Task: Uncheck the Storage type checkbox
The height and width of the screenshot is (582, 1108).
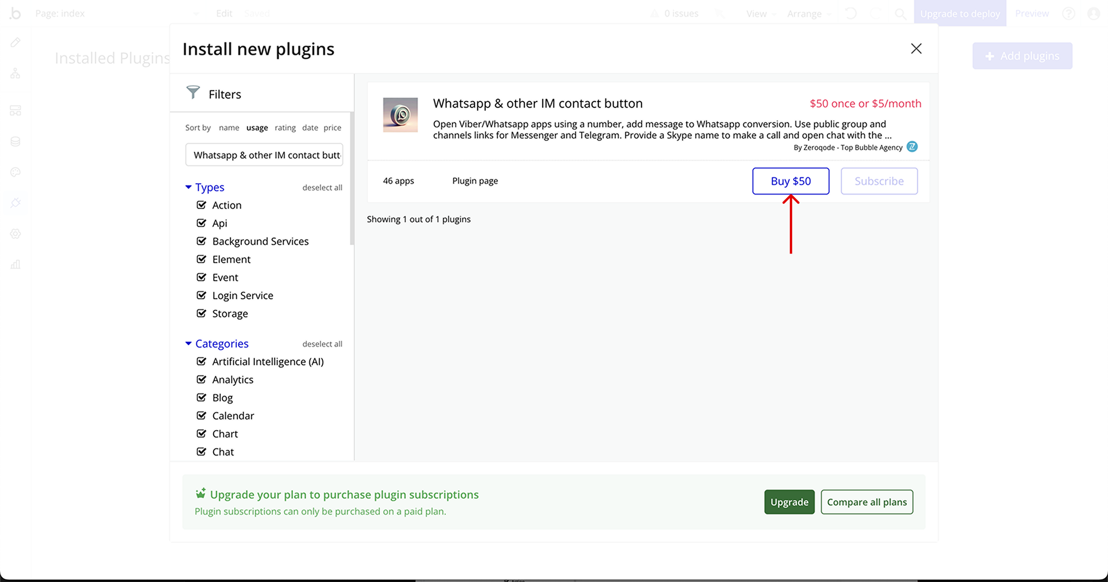Action: (201, 313)
